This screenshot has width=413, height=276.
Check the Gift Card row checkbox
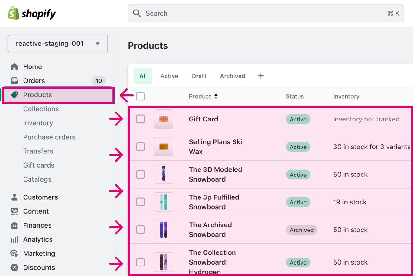[140, 119]
